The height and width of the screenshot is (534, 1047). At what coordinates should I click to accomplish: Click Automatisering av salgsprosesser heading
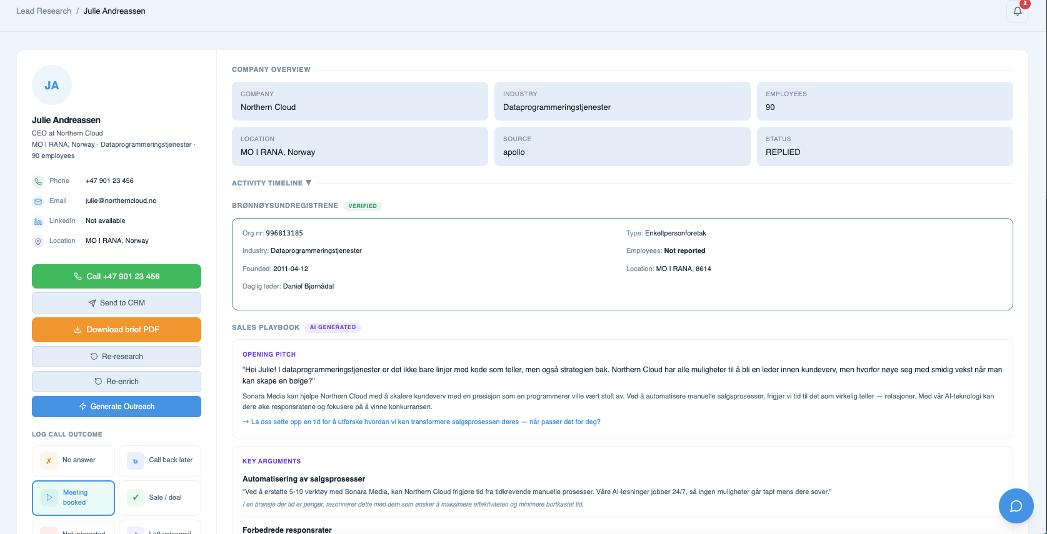pyautogui.click(x=304, y=479)
